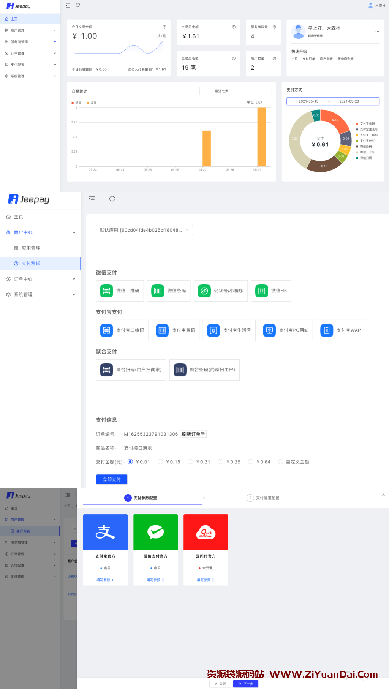Screen dimensions: 389x689
Task: Expand 系统管理 in dashboard sidebar
Action: [30, 76]
